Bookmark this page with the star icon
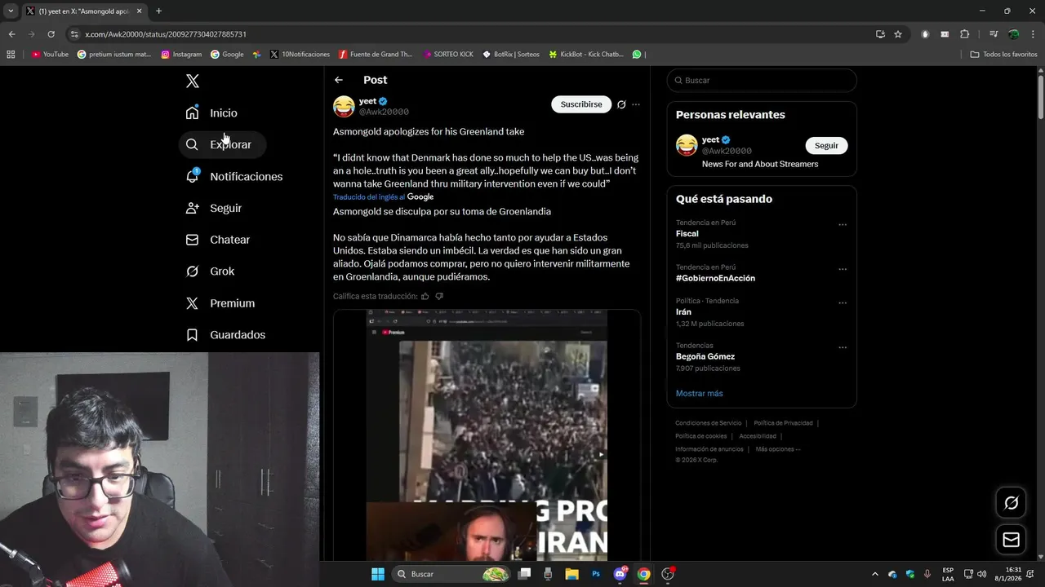 click(x=898, y=34)
